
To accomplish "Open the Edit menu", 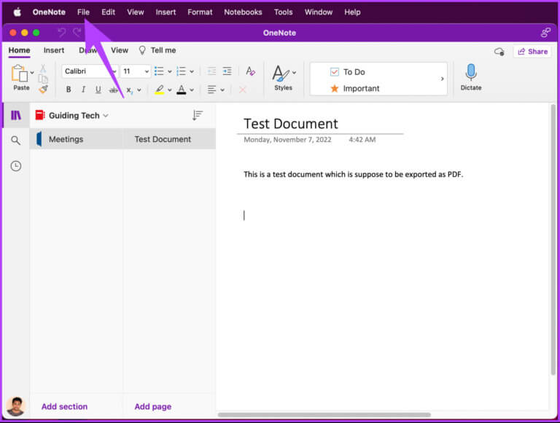I will click(108, 12).
